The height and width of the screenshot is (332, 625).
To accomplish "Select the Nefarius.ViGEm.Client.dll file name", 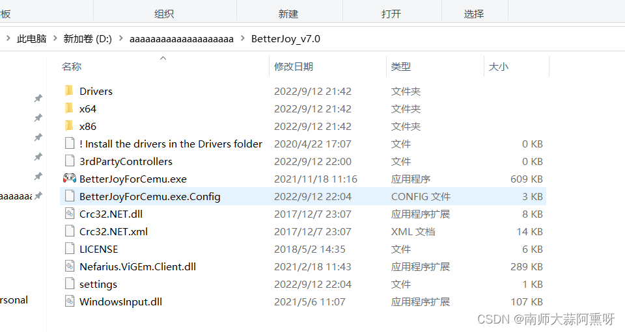I will coord(137,266).
